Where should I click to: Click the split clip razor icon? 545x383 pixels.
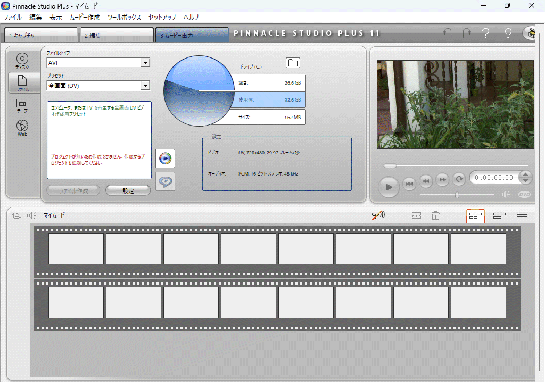pyautogui.click(x=416, y=216)
